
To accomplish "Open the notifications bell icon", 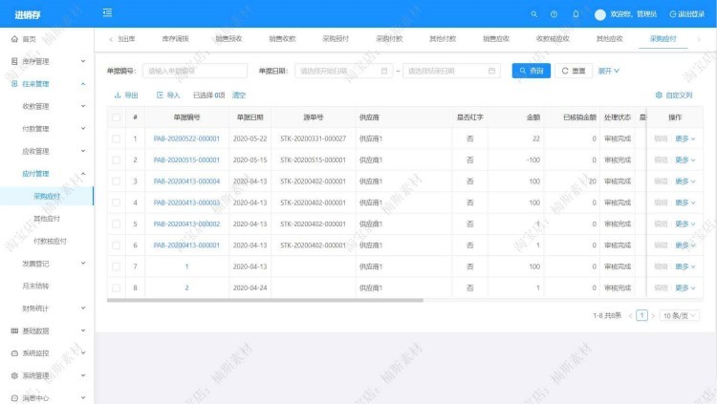I will click(576, 14).
